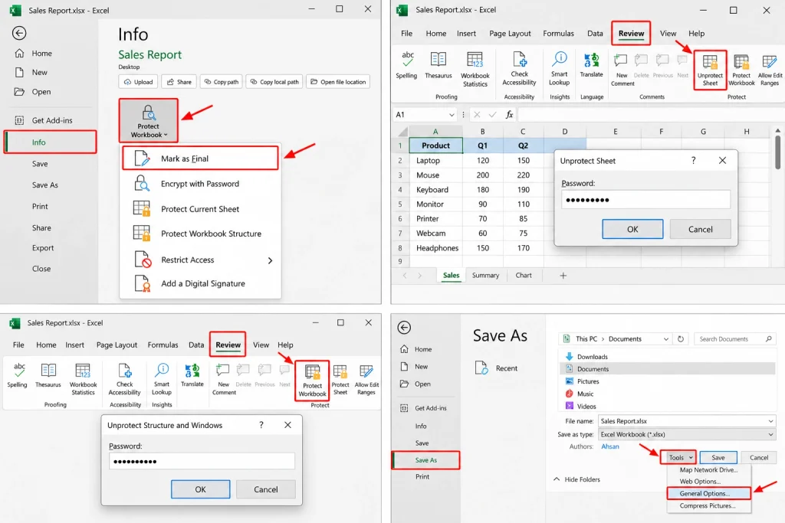785x523 pixels.
Task: Click Open file location button
Action: click(x=338, y=82)
